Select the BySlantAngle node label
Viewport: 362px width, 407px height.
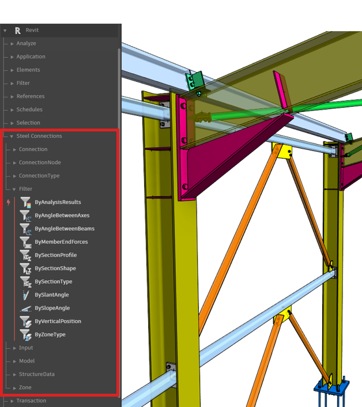tap(52, 295)
